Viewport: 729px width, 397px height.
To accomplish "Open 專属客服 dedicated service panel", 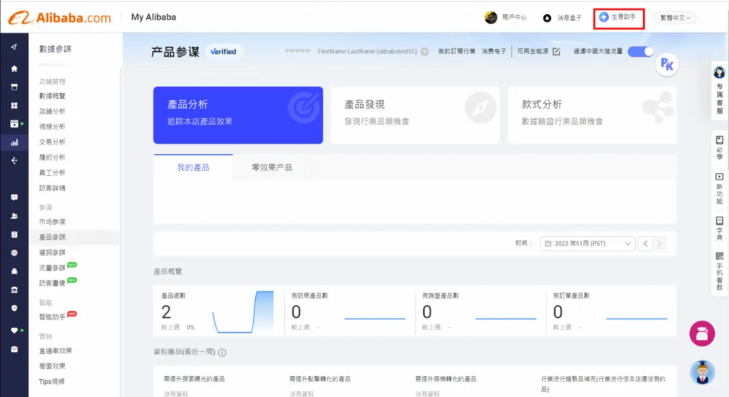I will [x=720, y=90].
